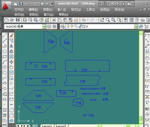Select the Move modify tool
This screenshot has width=150, height=127.
(12, 62)
